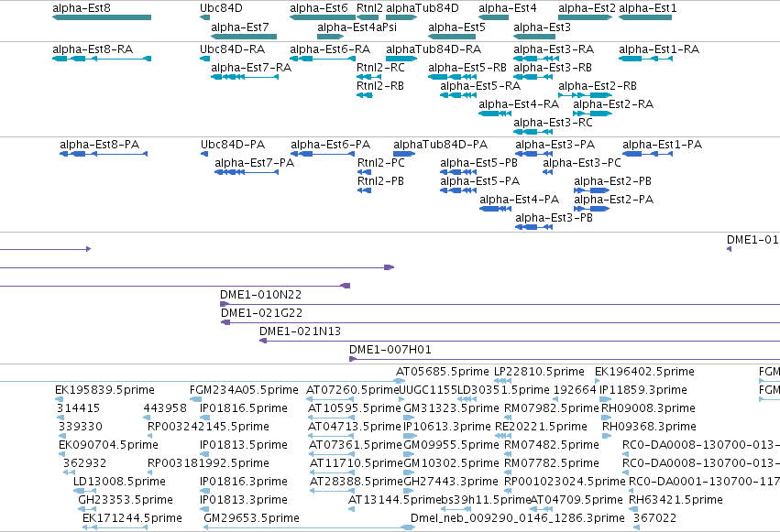
Task: Select the alpha-Est7-PA protein feature
Action: [247, 172]
